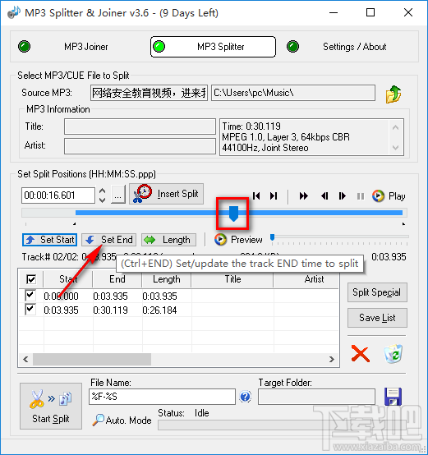Open Settings / About tab

pyautogui.click(x=355, y=47)
